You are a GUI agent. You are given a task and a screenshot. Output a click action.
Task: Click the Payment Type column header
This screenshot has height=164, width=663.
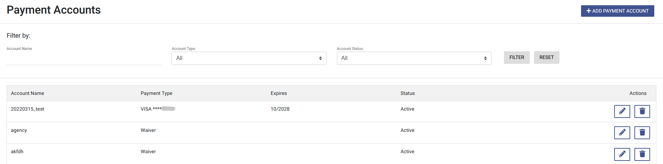click(157, 93)
